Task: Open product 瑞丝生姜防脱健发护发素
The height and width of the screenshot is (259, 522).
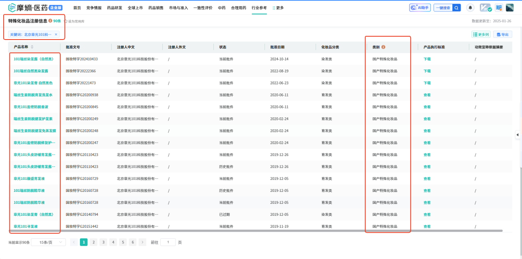Action: pos(33,119)
